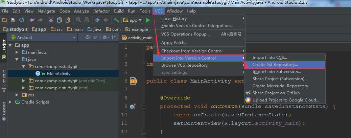Open the View menu

coord(29,11)
